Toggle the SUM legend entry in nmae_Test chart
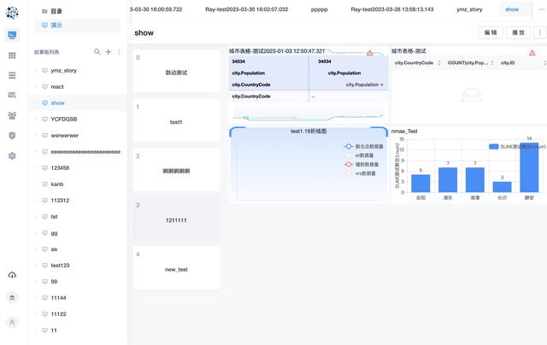 pos(517,147)
